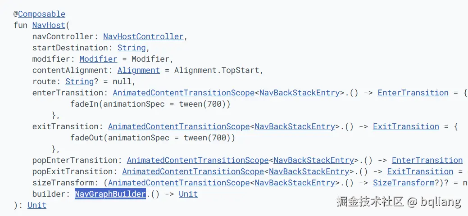
Task: Click AnimatedContentTransitionScope on the popExitTransition line
Action: coord(193,171)
